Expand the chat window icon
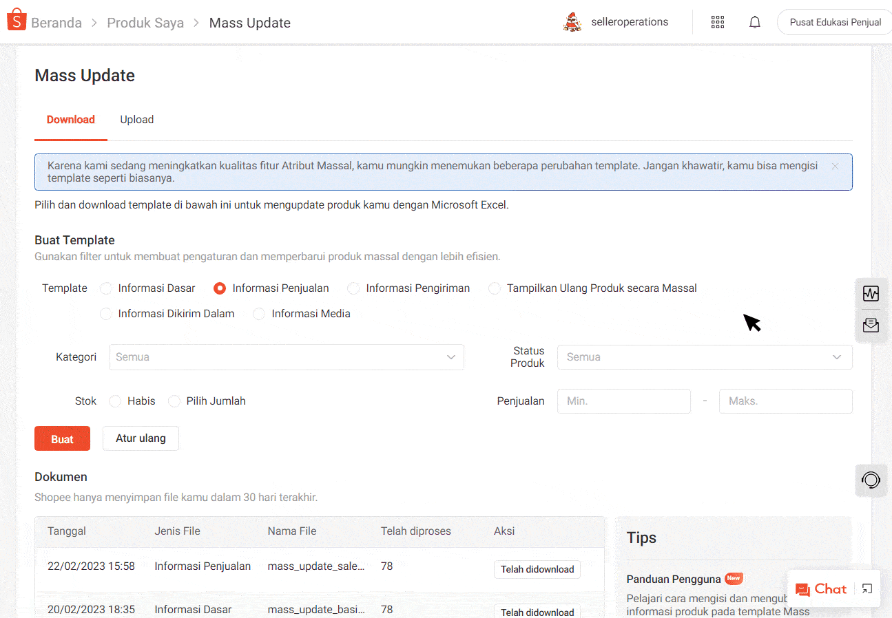Screen dimensions: 892x618 867,588
